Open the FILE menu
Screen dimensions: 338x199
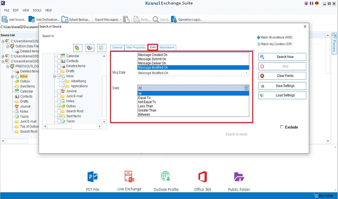point(7,10)
